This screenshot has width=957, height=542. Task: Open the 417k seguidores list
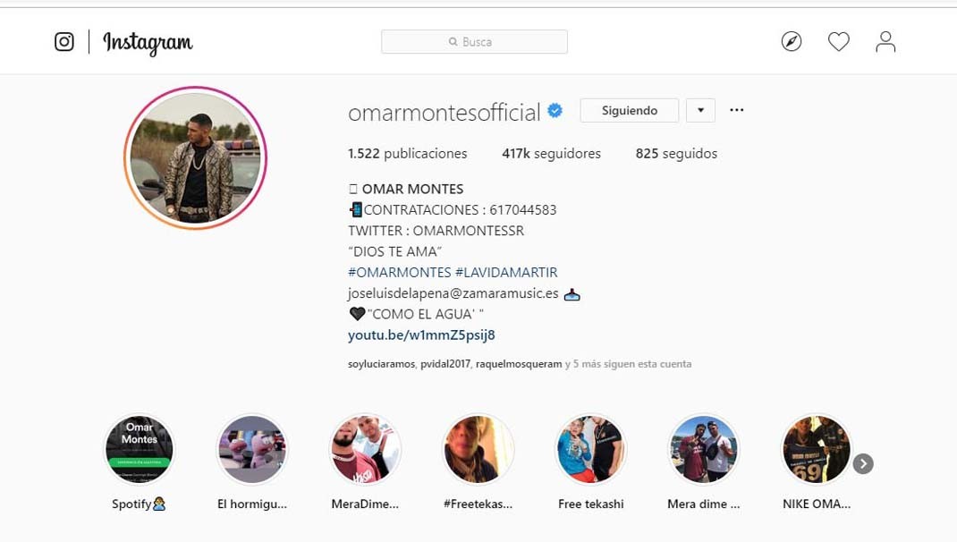[551, 153]
